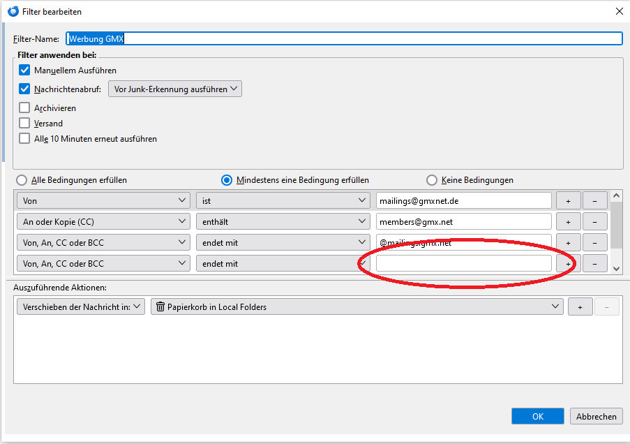Select Alle Bedingungen erfüllen radio
This screenshot has width=630, height=444.
22,180
